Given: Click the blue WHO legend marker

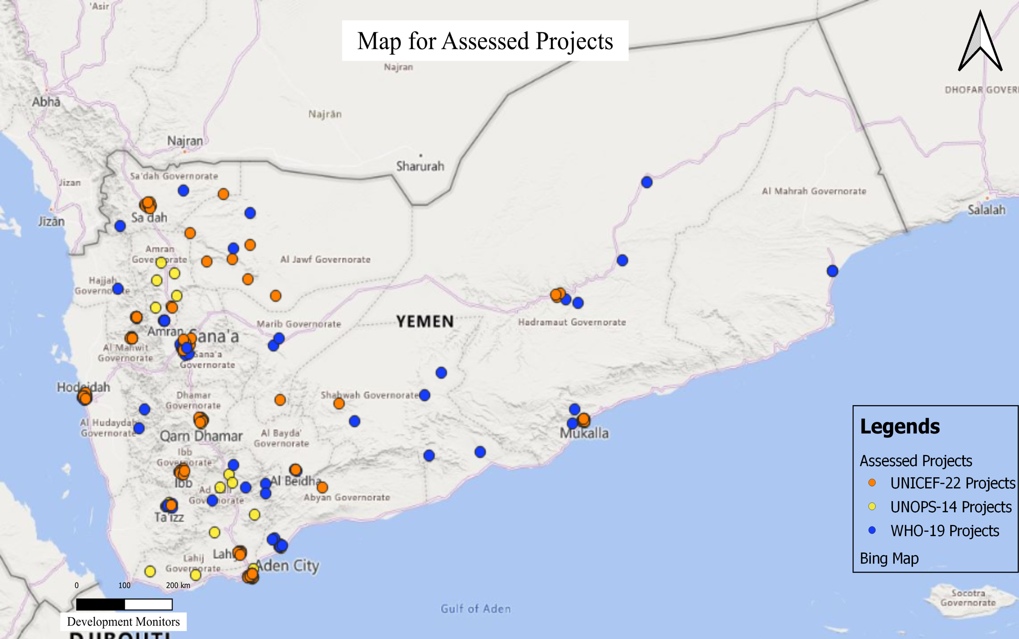Looking at the screenshot, I should tap(872, 530).
